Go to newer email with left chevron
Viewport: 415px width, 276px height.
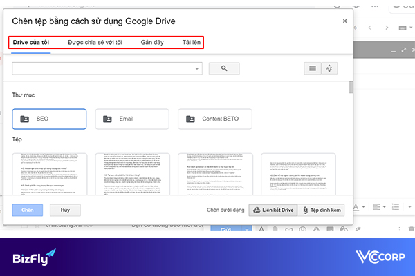pos(370,28)
